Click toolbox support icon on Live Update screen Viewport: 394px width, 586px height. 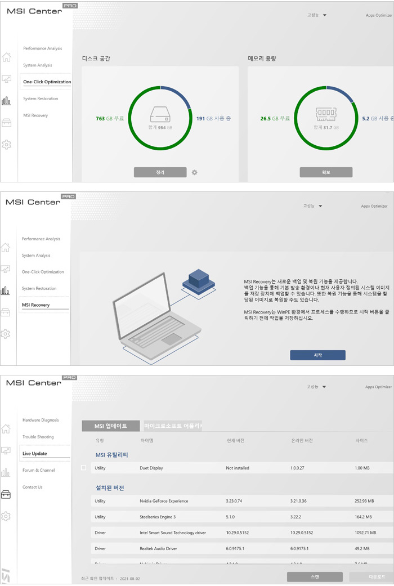(6, 494)
